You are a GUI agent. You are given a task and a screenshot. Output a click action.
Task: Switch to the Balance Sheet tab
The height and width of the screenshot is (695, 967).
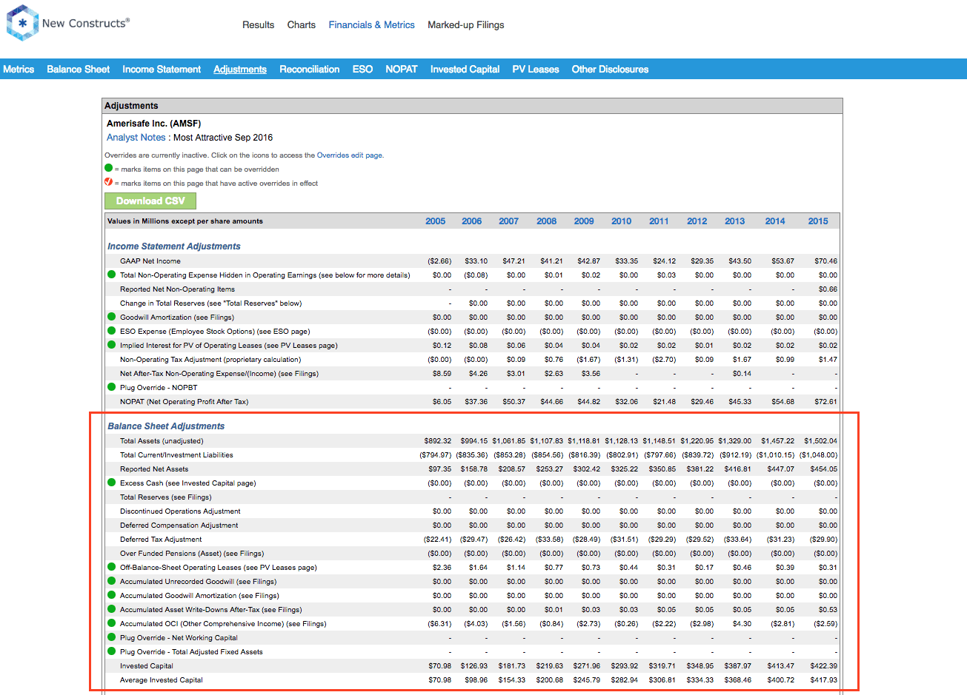(78, 69)
